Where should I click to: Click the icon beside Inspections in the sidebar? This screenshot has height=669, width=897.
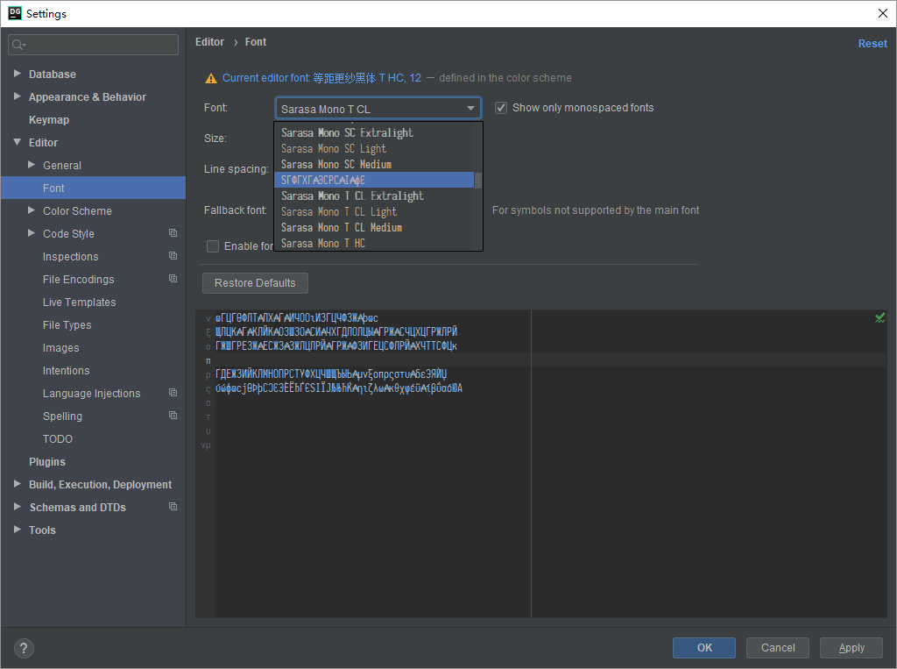click(x=172, y=256)
